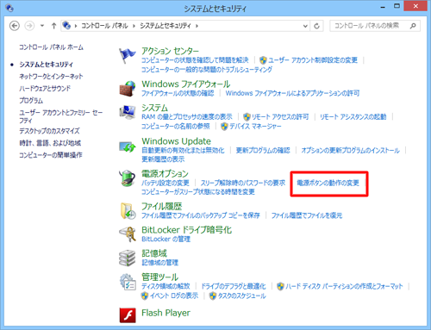431x330 pixels.
Task: Open プログラム category in sidebar
Action: point(31,101)
